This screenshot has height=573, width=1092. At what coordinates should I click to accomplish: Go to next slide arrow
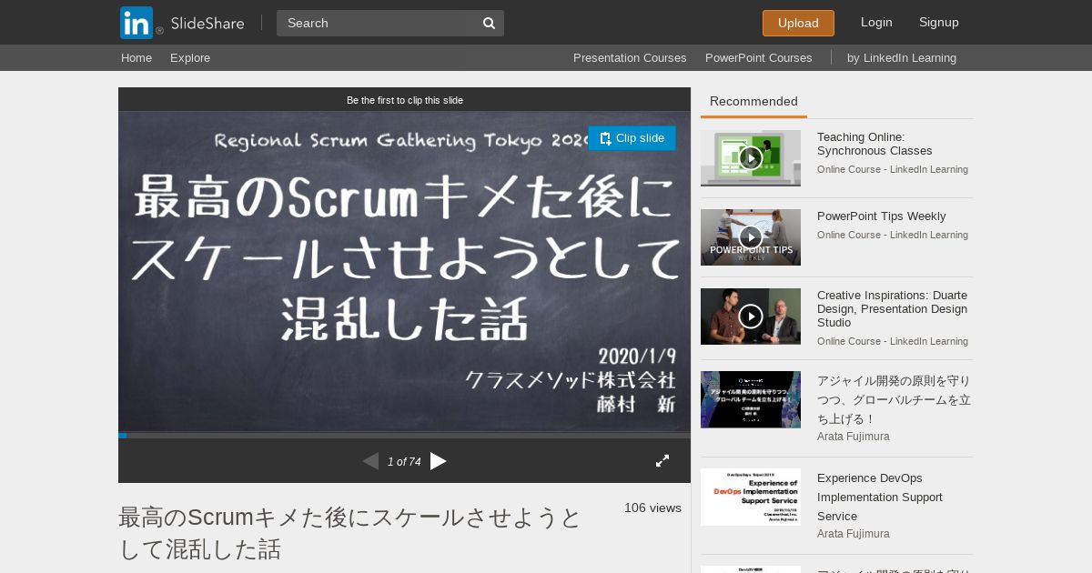click(439, 461)
